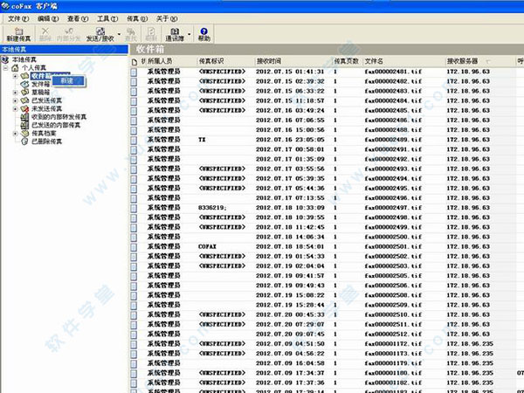Collapse the 个人传真 tree node

[6, 68]
